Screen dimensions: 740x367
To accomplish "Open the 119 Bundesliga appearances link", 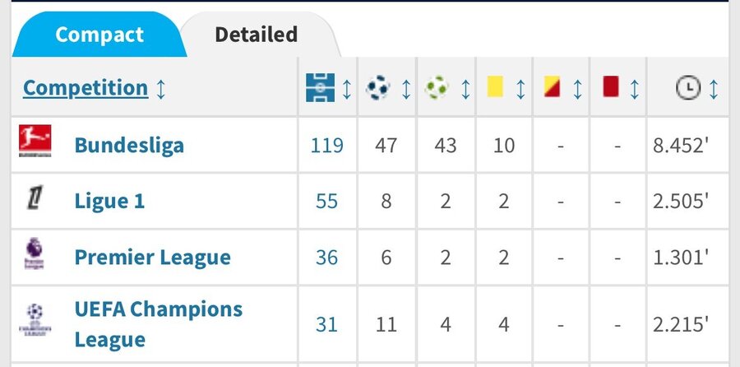I will click(326, 146).
